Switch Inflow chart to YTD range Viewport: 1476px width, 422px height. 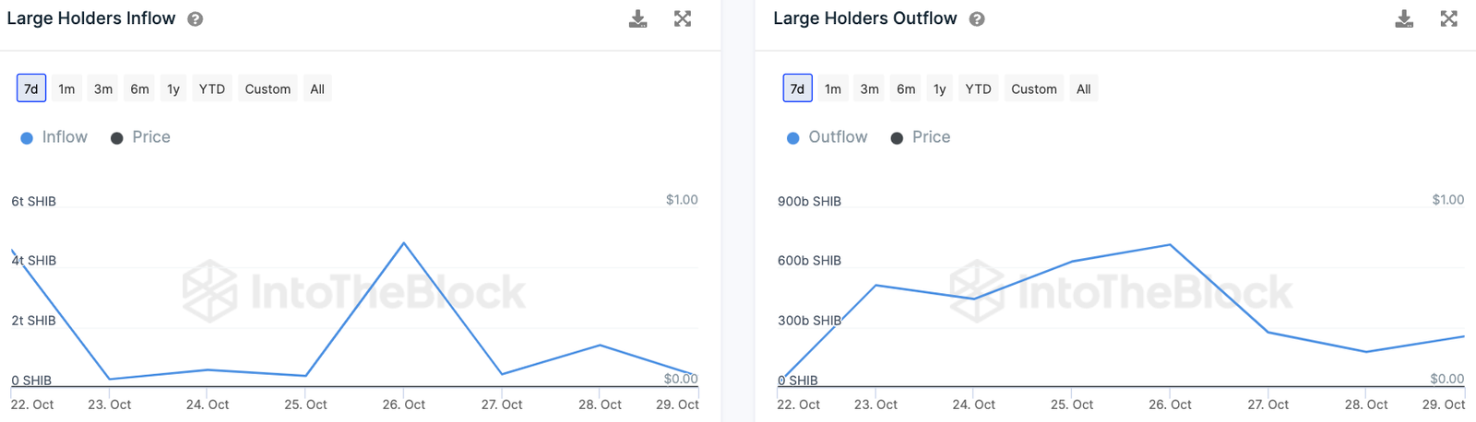coord(212,89)
